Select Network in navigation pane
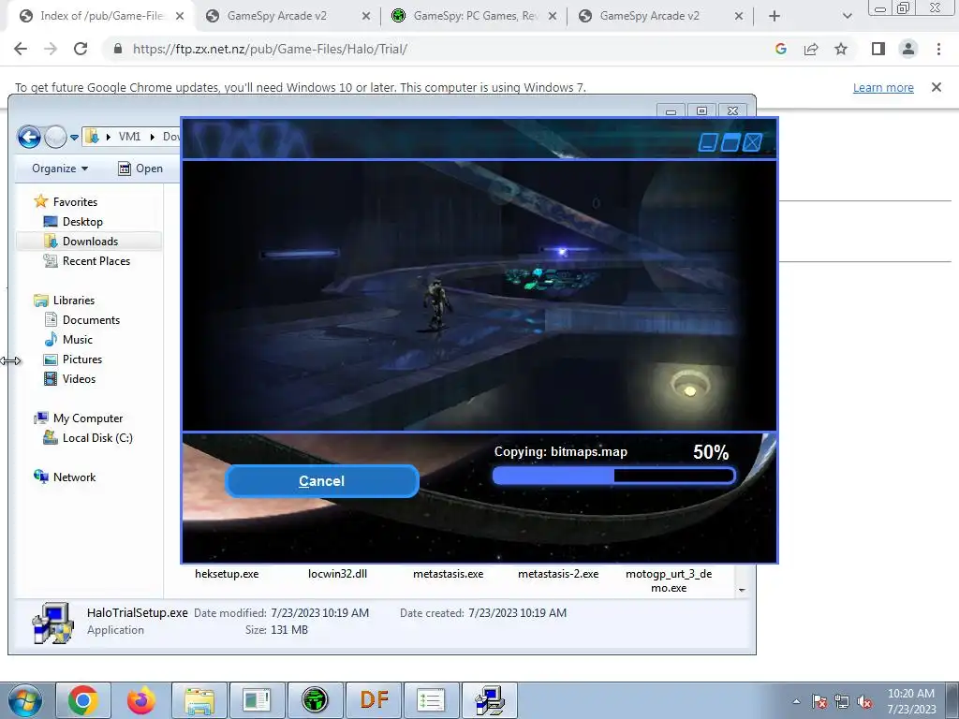This screenshot has width=959, height=719. 74,477
